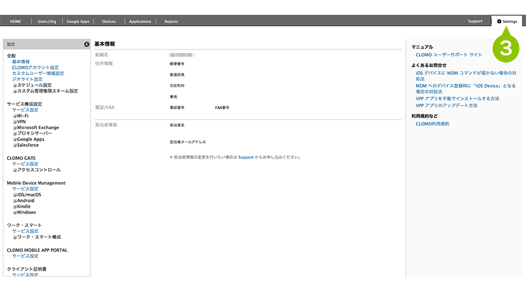Open the Support menu item in the top bar
This screenshot has width=526, height=295.
coord(475,21)
